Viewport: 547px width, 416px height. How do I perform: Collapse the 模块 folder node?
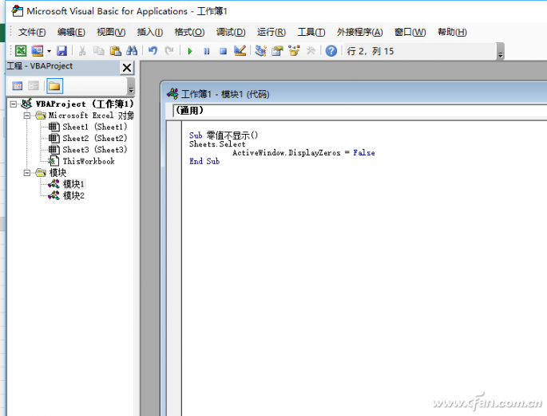pyautogui.click(x=27, y=173)
